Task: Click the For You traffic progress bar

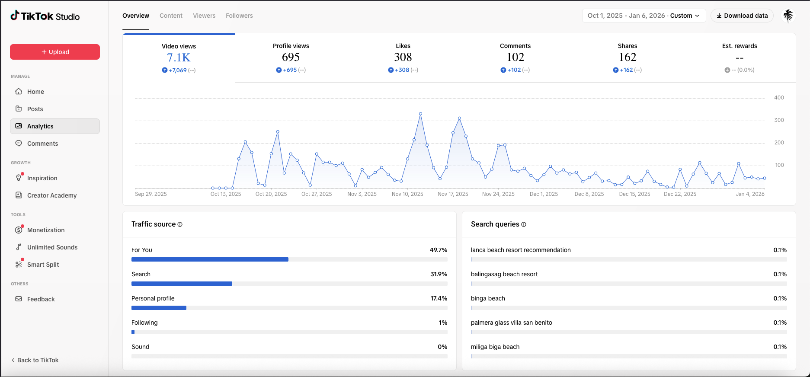Action: click(289, 259)
